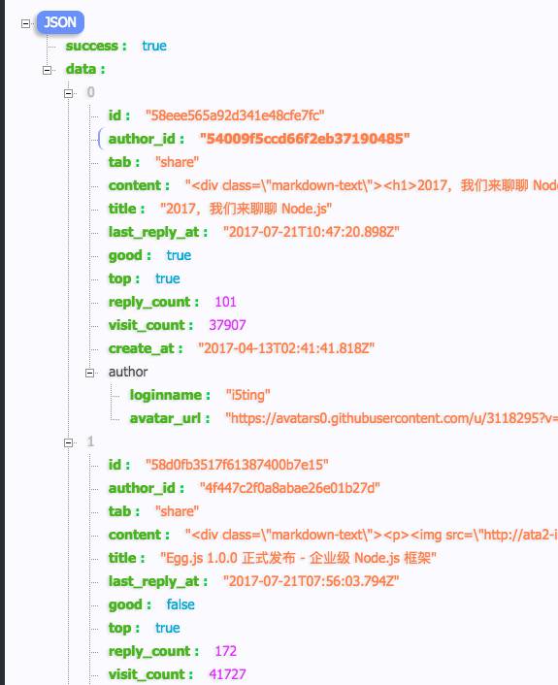Select reply_count value 172
This screenshot has width=558, height=685.
225,651
